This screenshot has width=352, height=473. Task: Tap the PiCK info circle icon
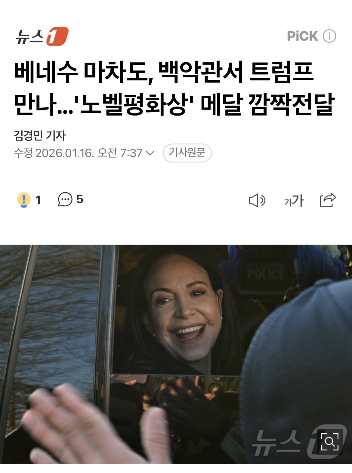click(x=329, y=36)
